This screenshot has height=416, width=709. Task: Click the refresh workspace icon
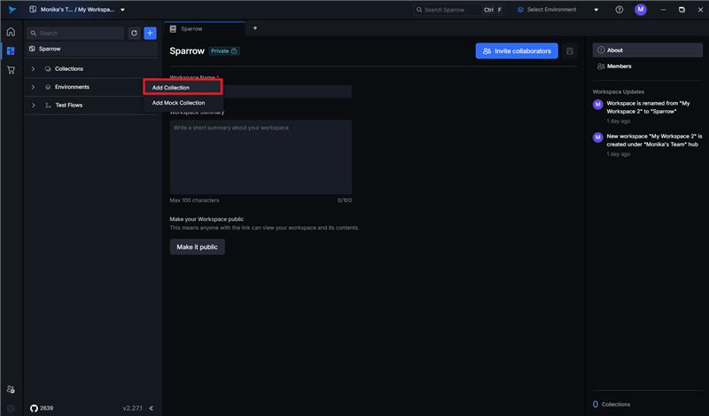point(134,33)
